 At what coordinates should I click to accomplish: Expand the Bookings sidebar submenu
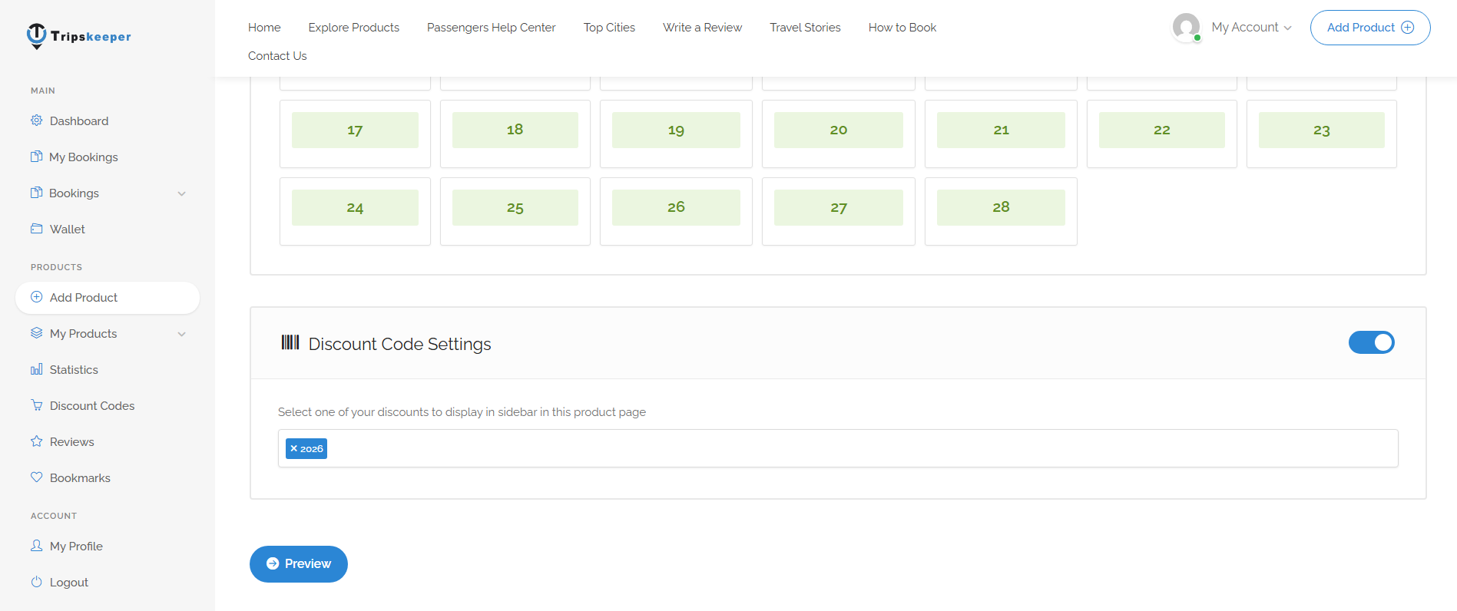coord(182,193)
